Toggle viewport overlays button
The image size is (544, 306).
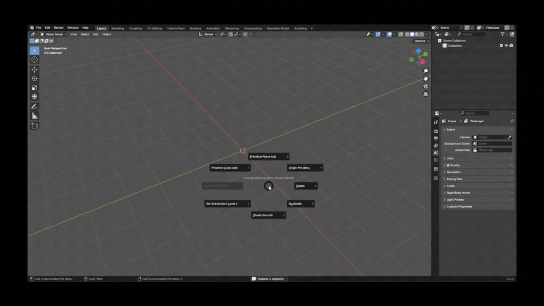[389, 35]
